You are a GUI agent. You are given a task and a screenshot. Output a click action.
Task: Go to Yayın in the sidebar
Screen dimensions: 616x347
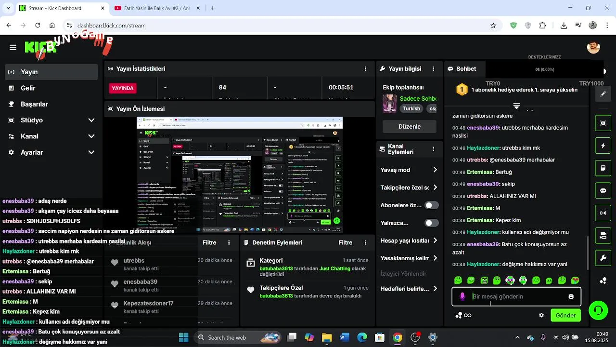(51, 72)
